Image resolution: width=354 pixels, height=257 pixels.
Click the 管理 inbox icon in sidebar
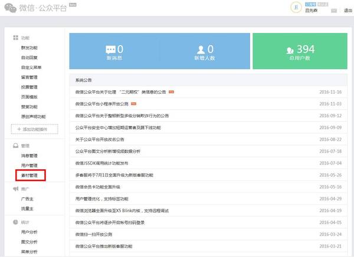click(x=15, y=146)
